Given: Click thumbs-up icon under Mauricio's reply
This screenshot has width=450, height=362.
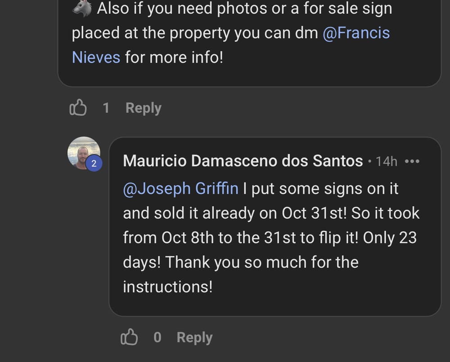Looking at the screenshot, I should [129, 338].
